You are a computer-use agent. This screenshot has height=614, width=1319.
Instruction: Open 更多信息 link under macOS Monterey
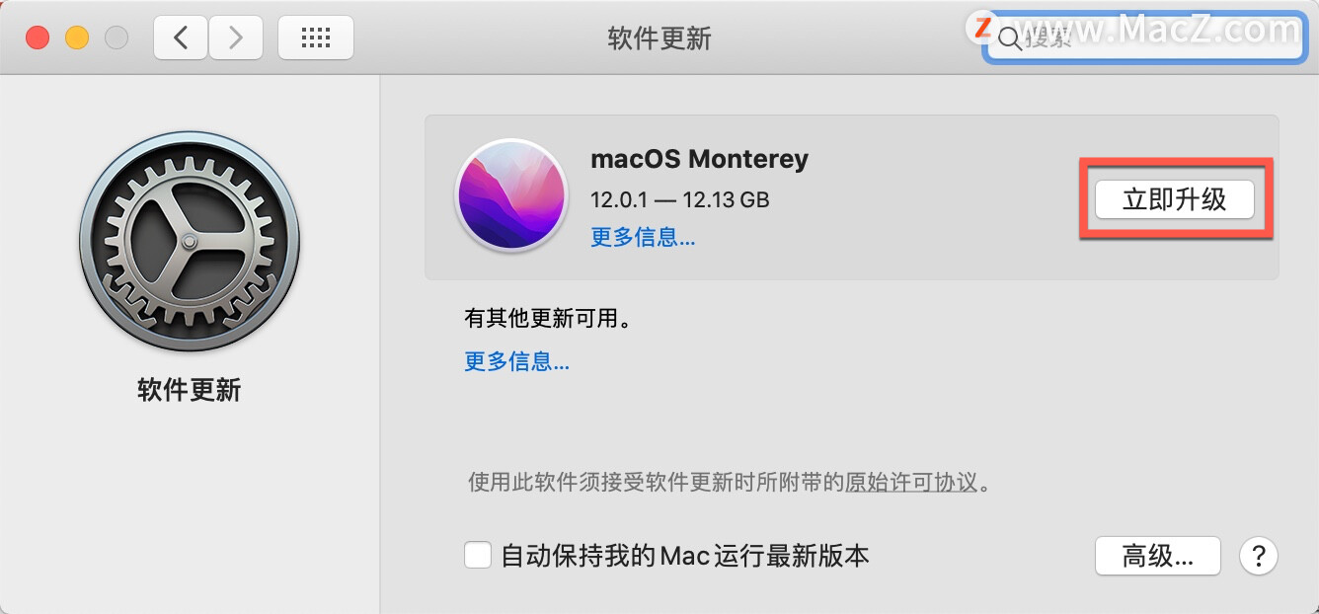pyautogui.click(x=643, y=237)
